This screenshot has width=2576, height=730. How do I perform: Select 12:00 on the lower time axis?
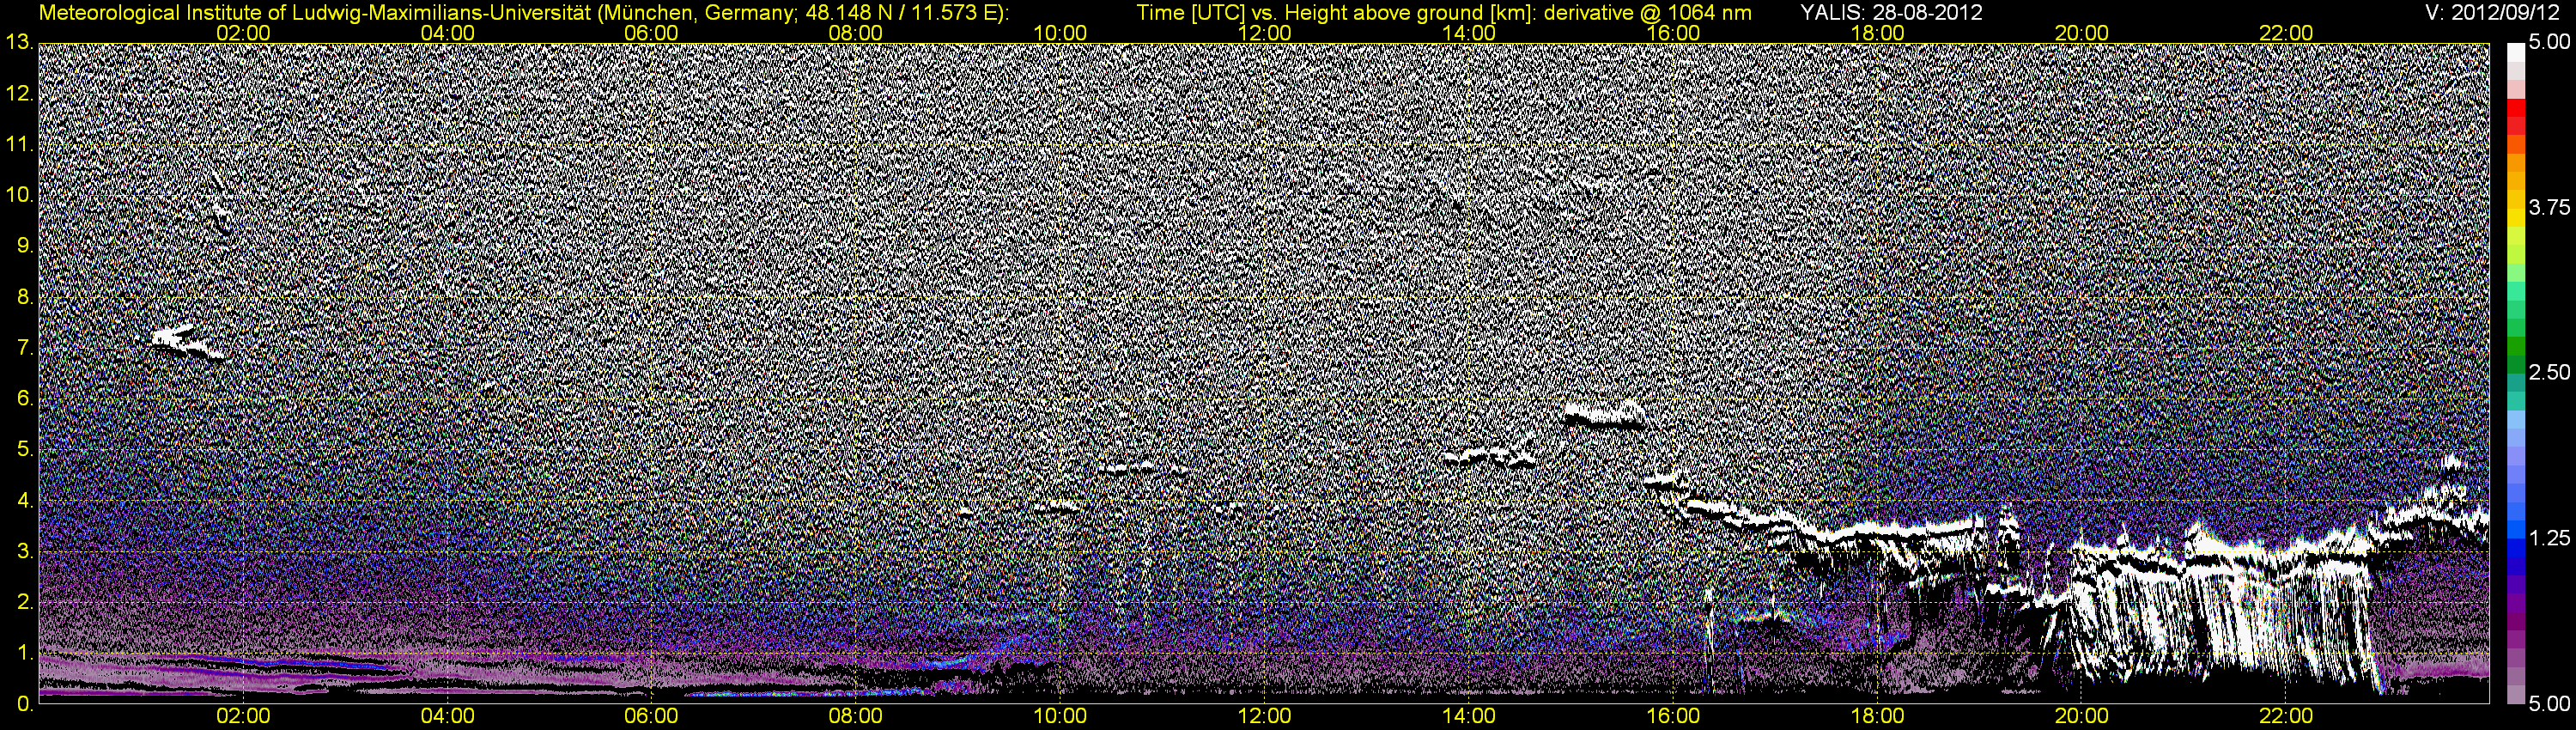(1264, 716)
